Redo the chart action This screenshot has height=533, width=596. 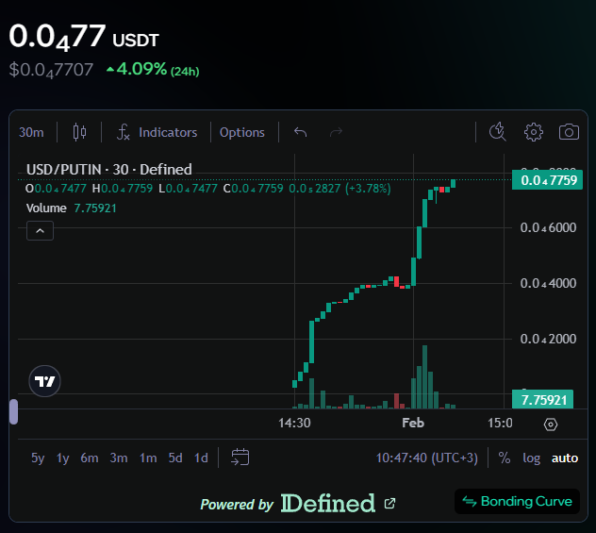(x=336, y=132)
